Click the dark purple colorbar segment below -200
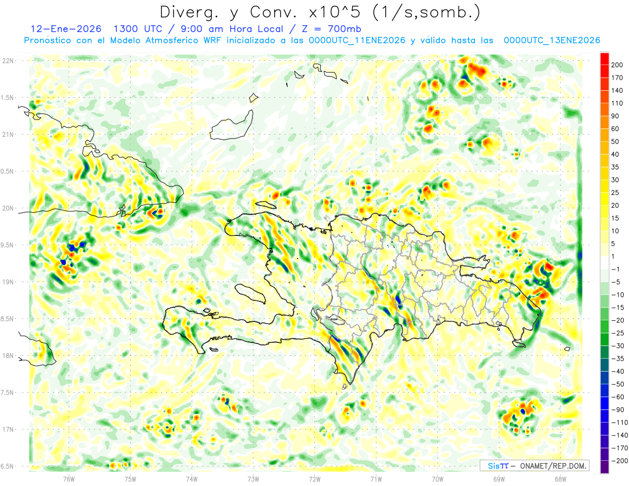Screen dimensions: 629x486 tap(604, 467)
